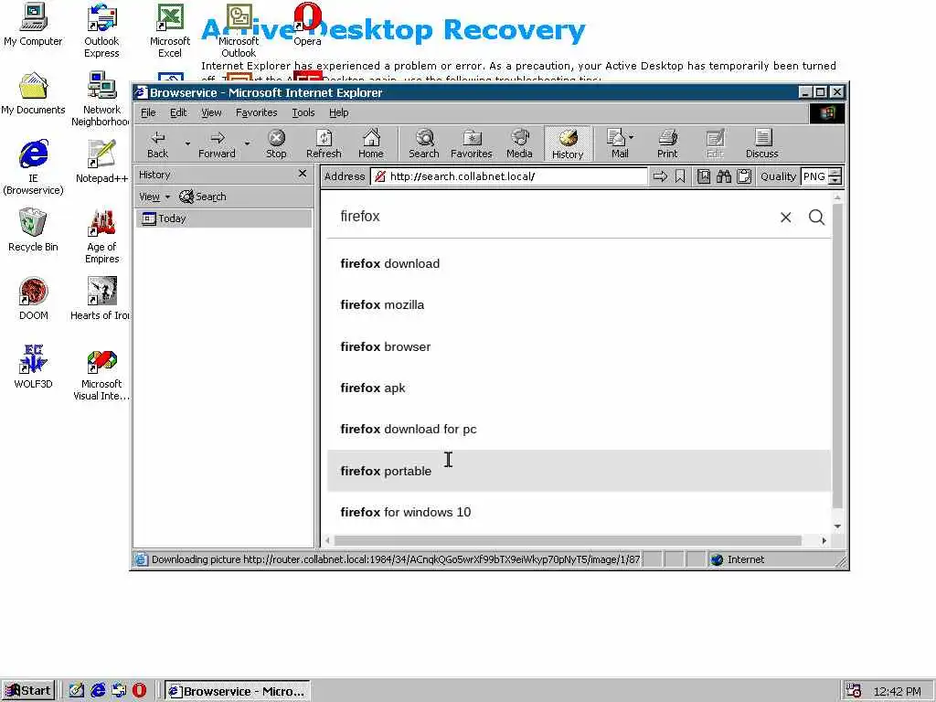
Task: Select suggestion firefox for windows 10
Action: [579, 512]
